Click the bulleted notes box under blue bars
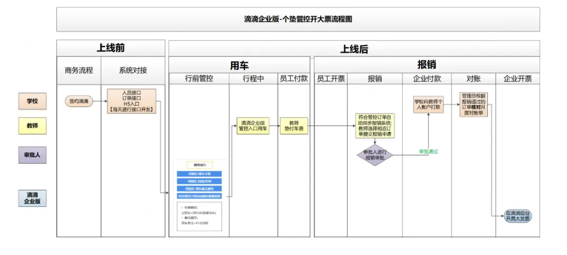Viewport: 567px width, 255px height. 199,216
